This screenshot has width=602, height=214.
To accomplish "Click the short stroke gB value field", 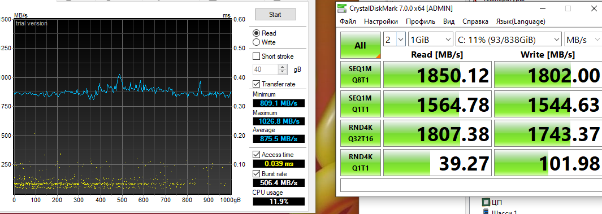I will 265,69.
